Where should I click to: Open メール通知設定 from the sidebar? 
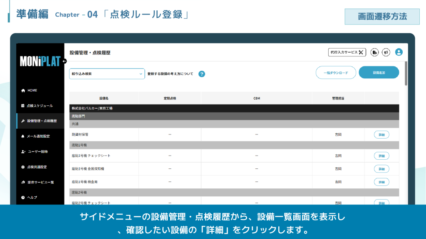point(38,136)
